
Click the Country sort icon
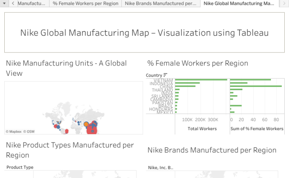coord(165,75)
